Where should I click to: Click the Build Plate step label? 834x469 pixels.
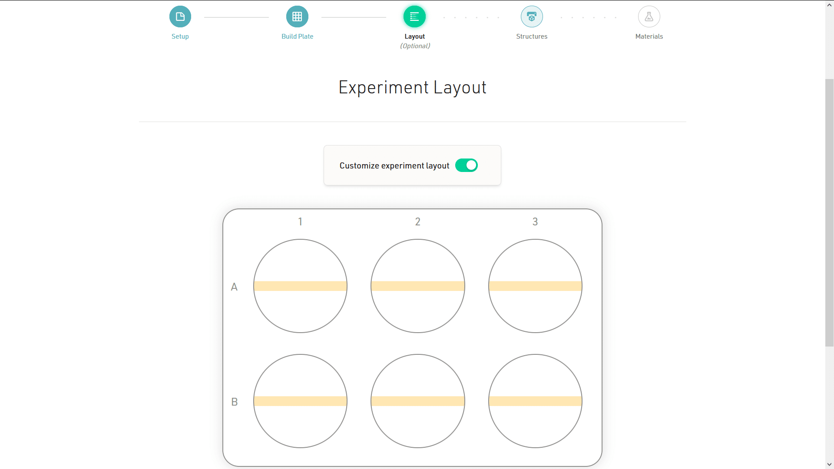tap(297, 36)
